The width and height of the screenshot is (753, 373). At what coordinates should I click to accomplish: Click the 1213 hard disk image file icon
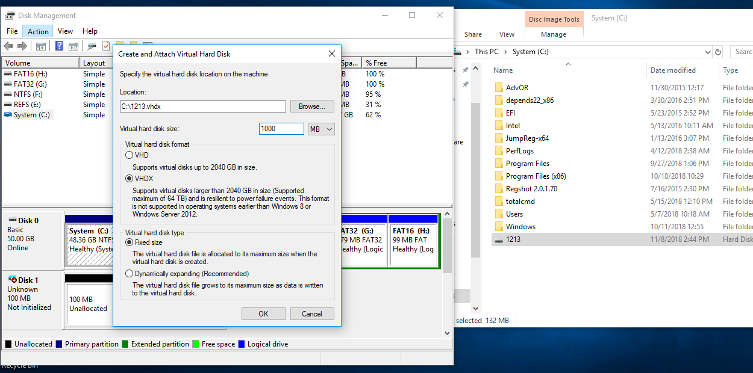click(498, 239)
